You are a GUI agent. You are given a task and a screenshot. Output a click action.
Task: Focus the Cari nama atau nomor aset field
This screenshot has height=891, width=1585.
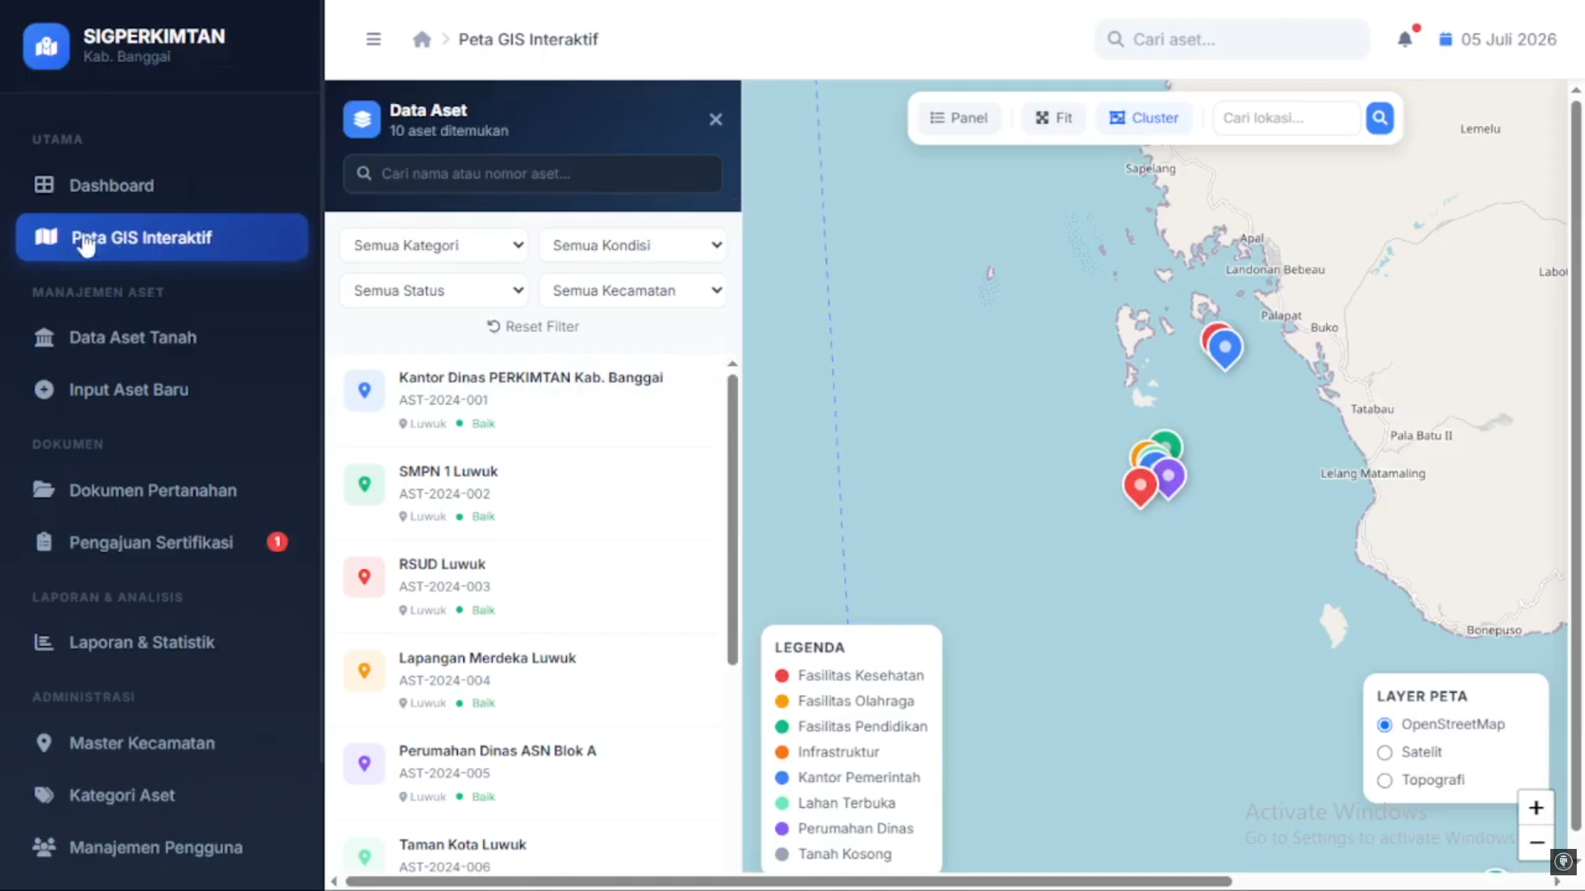(x=532, y=174)
